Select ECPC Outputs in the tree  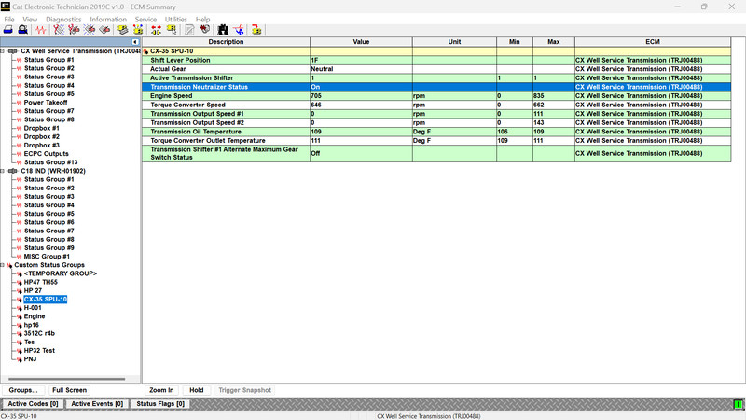click(46, 154)
